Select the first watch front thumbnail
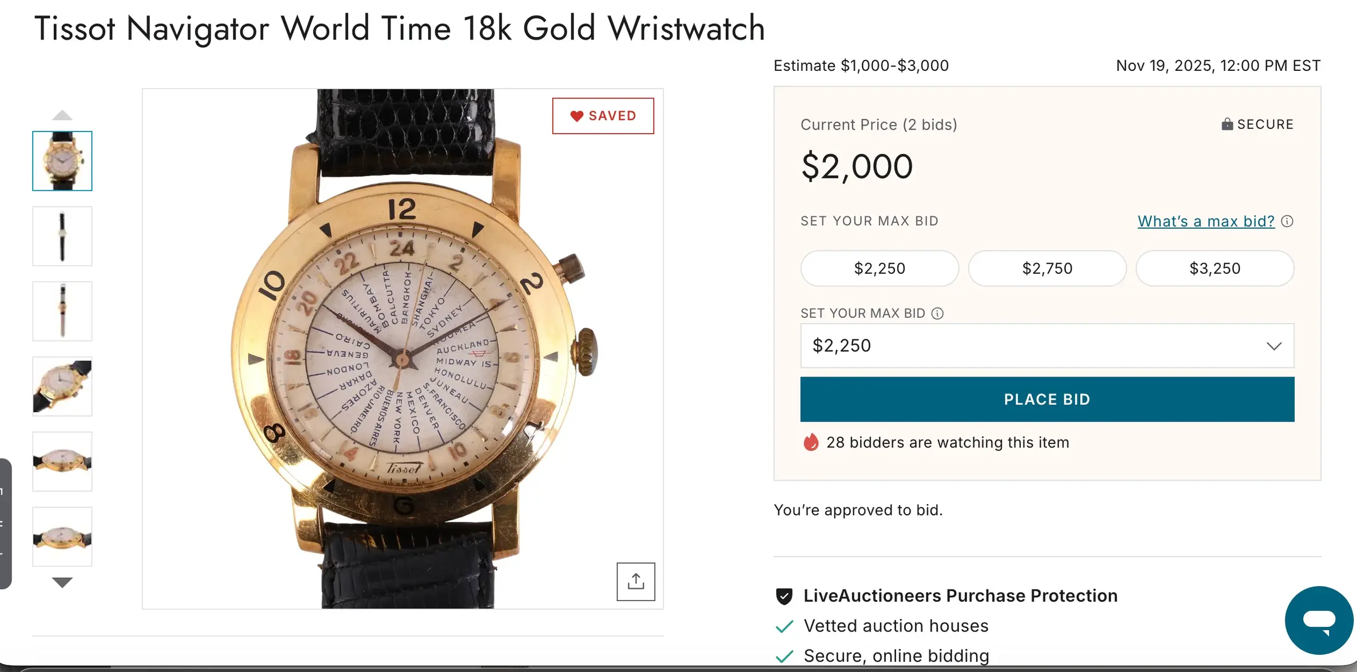The height and width of the screenshot is (672, 1357). [x=62, y=161]
